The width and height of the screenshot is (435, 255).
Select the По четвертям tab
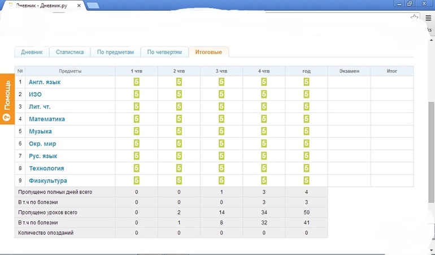(x=164, y=52)
